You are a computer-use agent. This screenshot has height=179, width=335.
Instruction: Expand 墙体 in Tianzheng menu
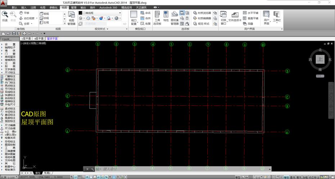tap(10, 50)
